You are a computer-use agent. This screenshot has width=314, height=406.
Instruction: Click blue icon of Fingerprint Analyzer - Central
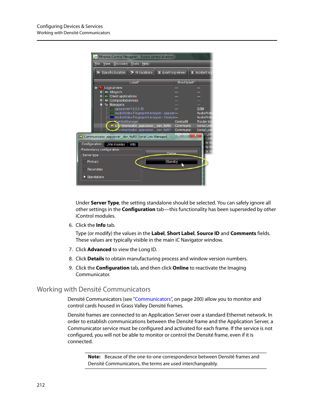tap(112, 117)
